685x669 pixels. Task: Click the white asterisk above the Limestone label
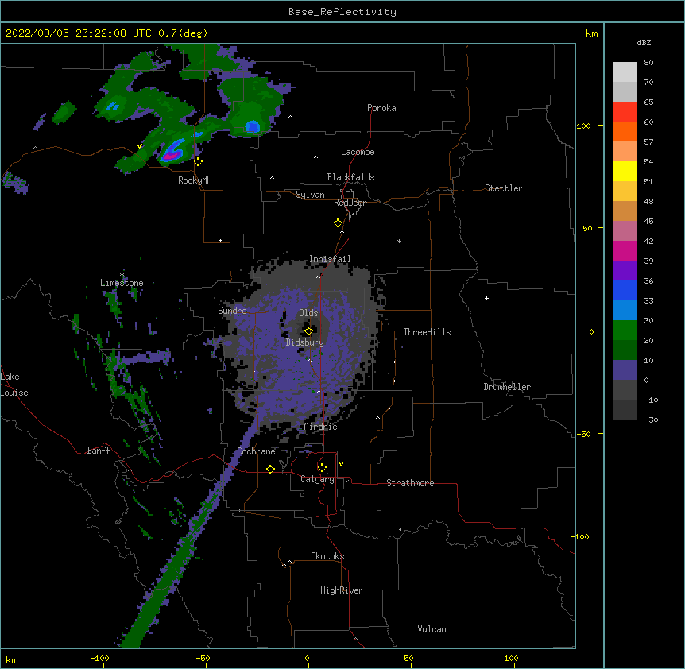coord(122,275)
